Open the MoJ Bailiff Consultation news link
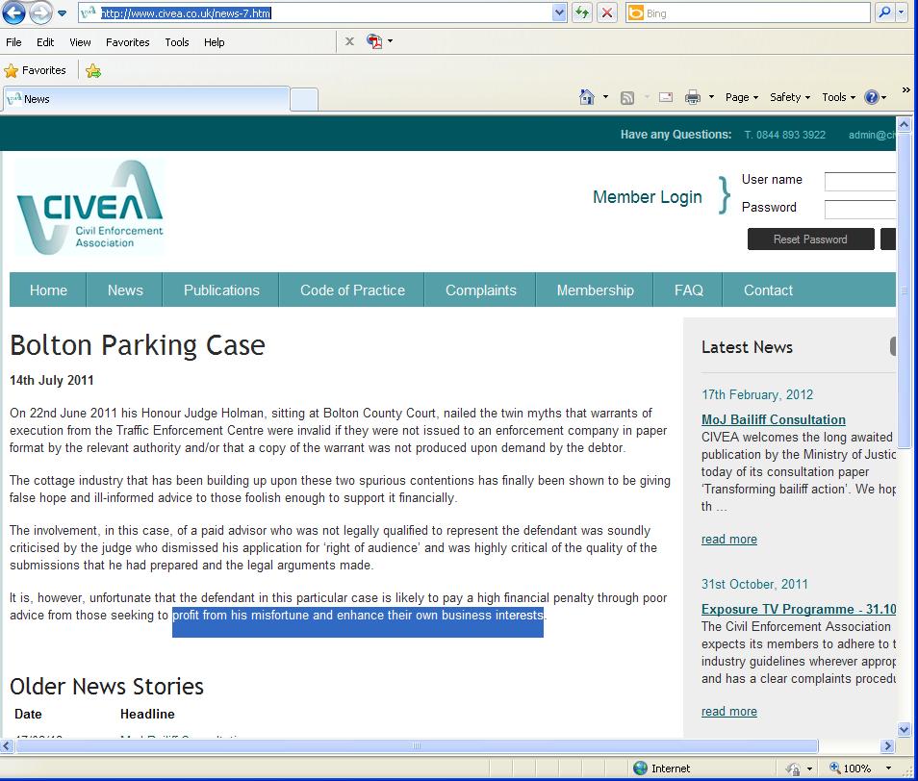Screen dimensions: 918x781 coord(774,419)
